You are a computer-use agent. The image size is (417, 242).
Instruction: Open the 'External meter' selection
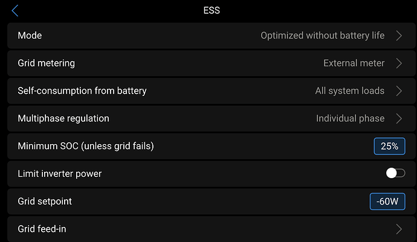(x=354, y=63)
